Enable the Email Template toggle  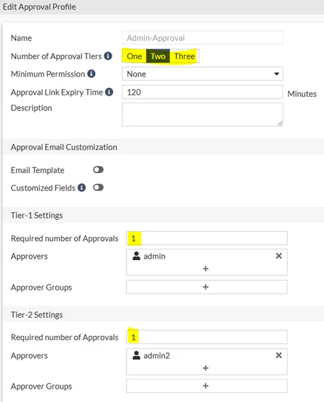98,169
